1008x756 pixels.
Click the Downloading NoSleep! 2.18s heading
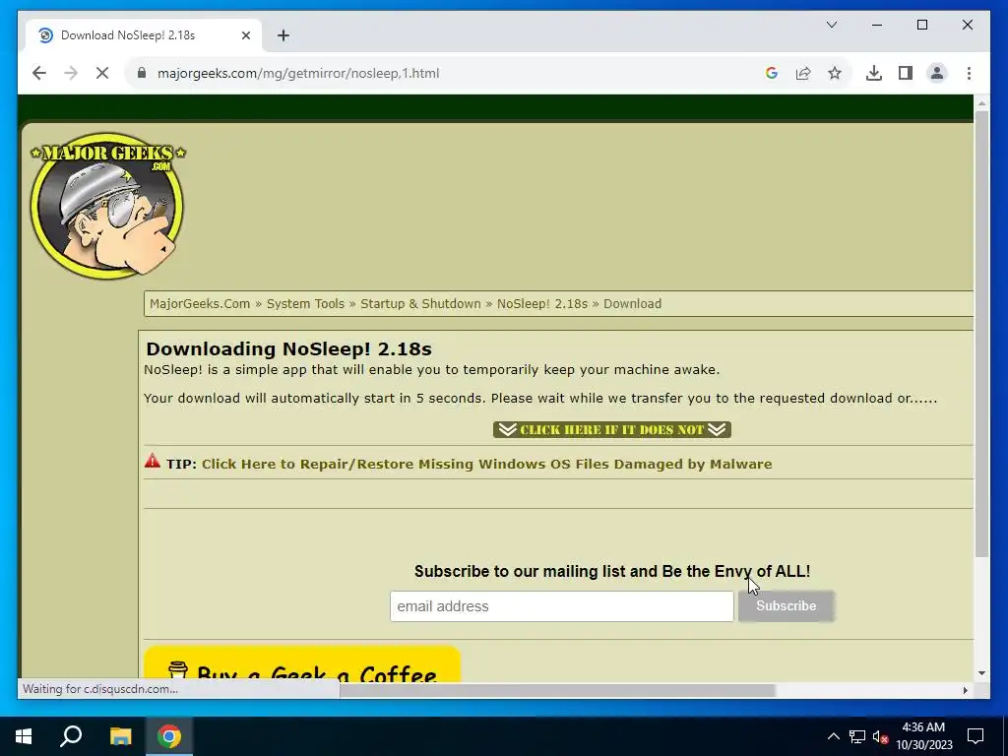click(288, 349)
